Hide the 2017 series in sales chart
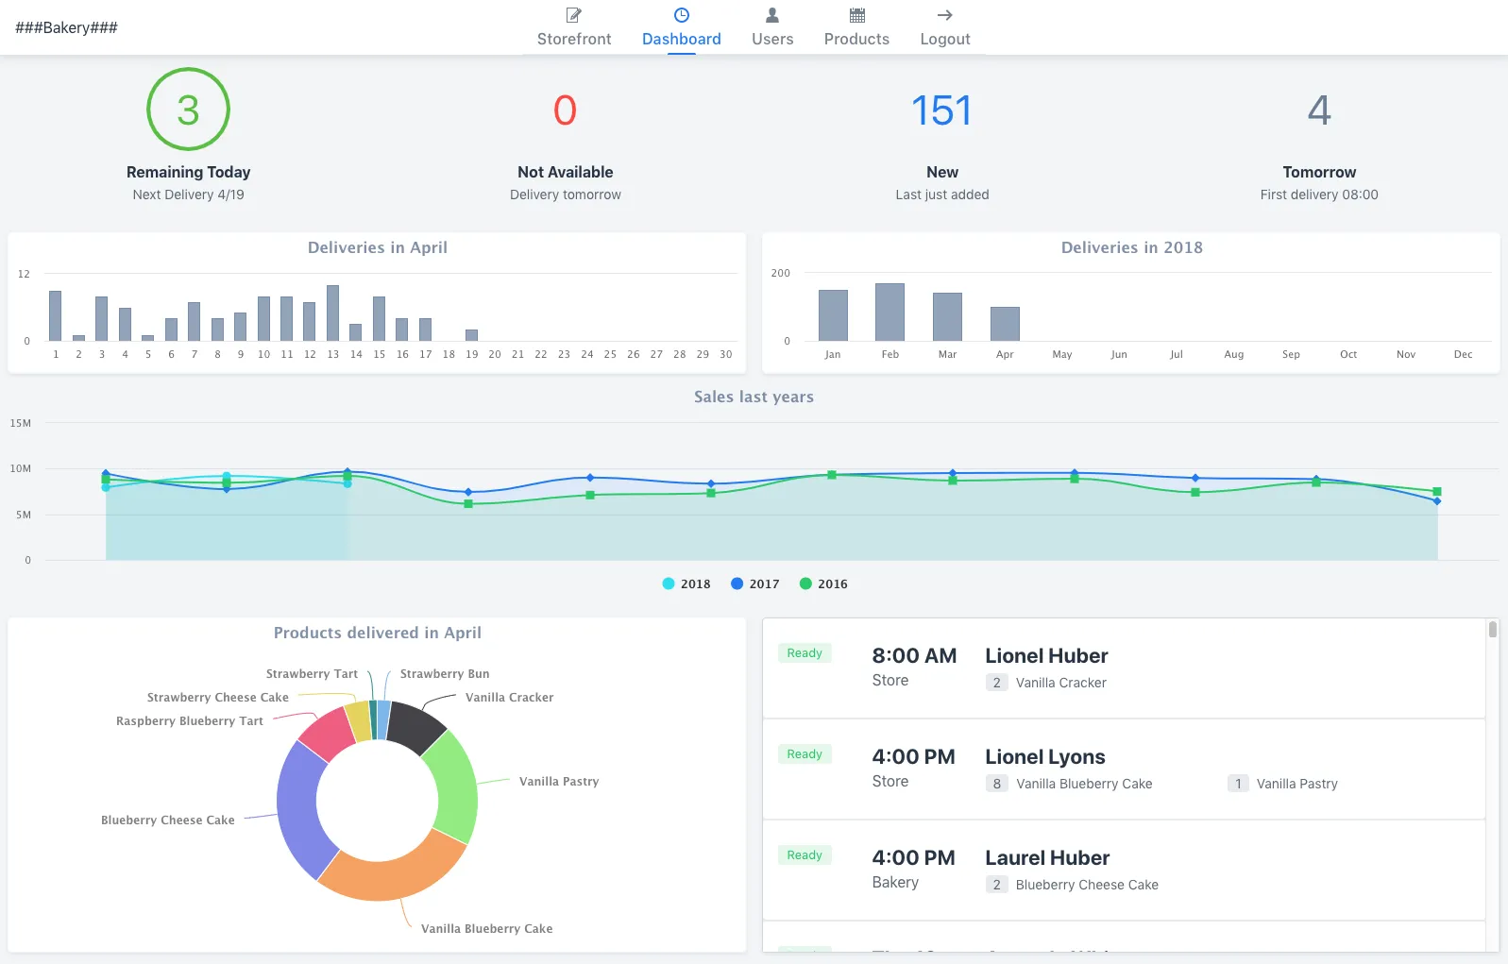Image resolution: width=1508 pixels, height=964 pixels. click(755, 584)
